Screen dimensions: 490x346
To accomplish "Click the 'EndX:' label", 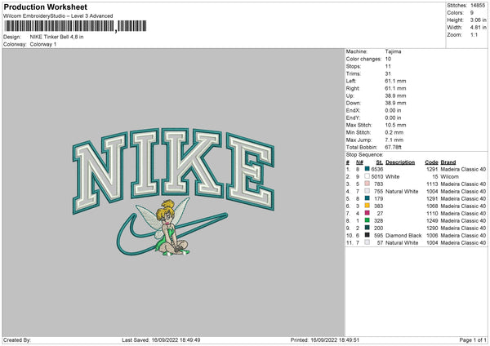I will coord(353,110).
